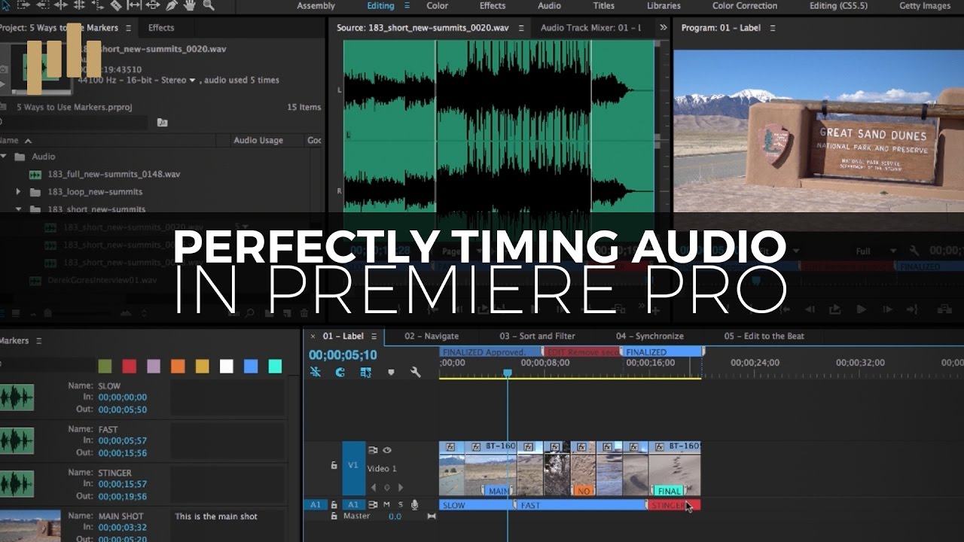Go to next keyframe on Video 1
This screenshot has height=542, width=964.
click(x=400, y=487)
